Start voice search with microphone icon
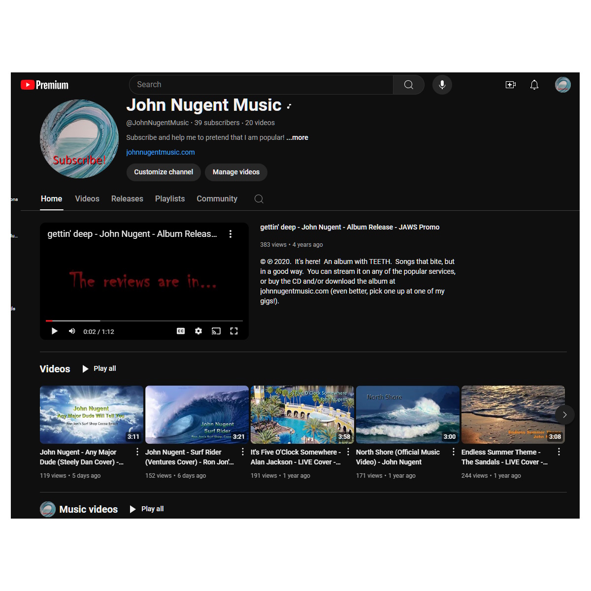This screenshot has width=591, height=591. 442,85
